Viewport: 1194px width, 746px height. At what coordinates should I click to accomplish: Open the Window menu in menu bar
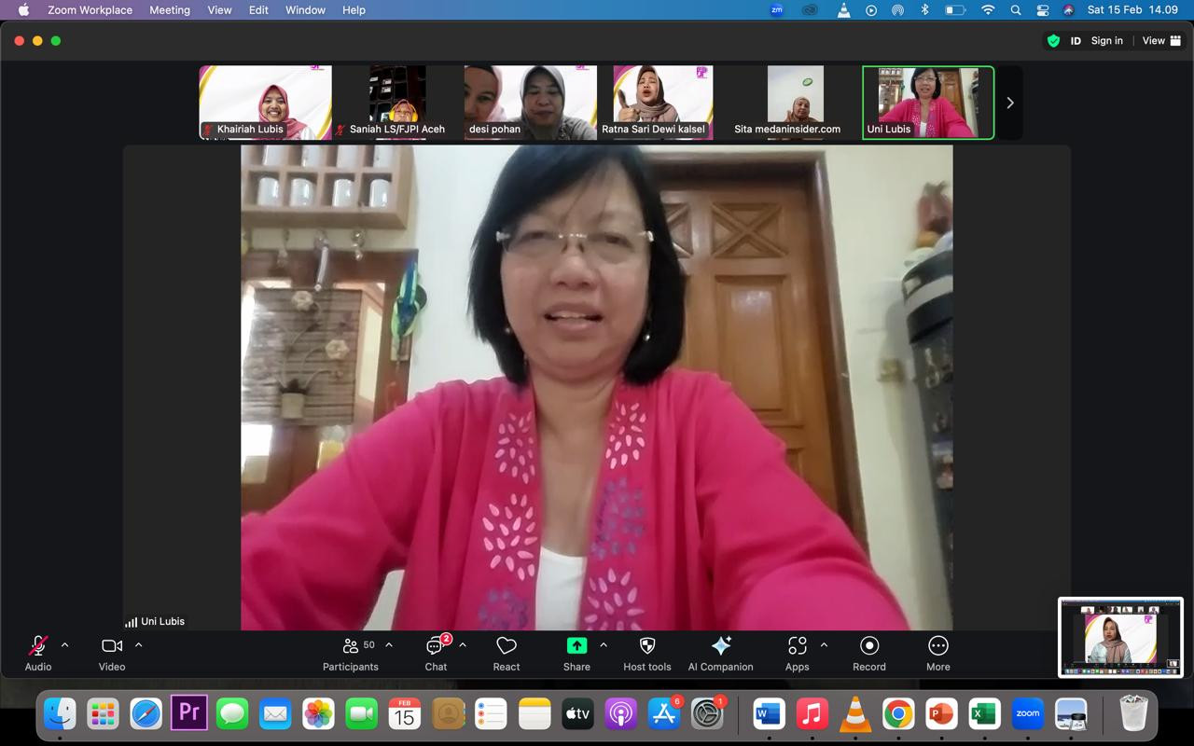305,10
